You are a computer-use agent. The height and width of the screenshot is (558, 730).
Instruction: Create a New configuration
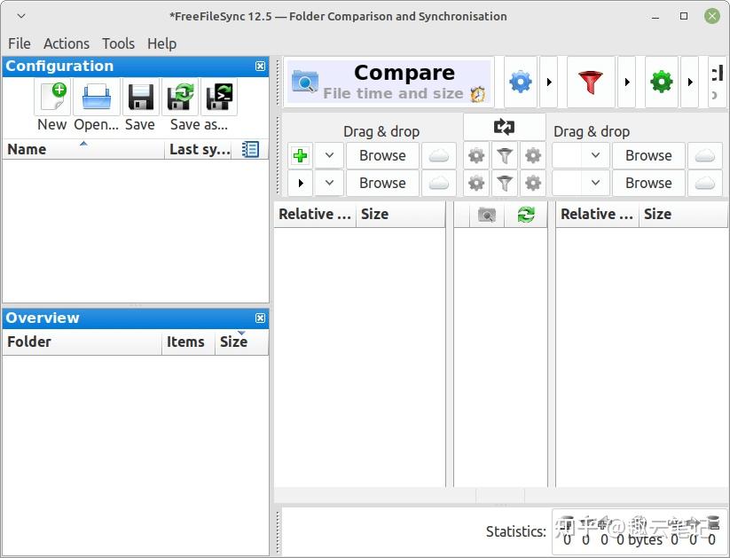52,97
